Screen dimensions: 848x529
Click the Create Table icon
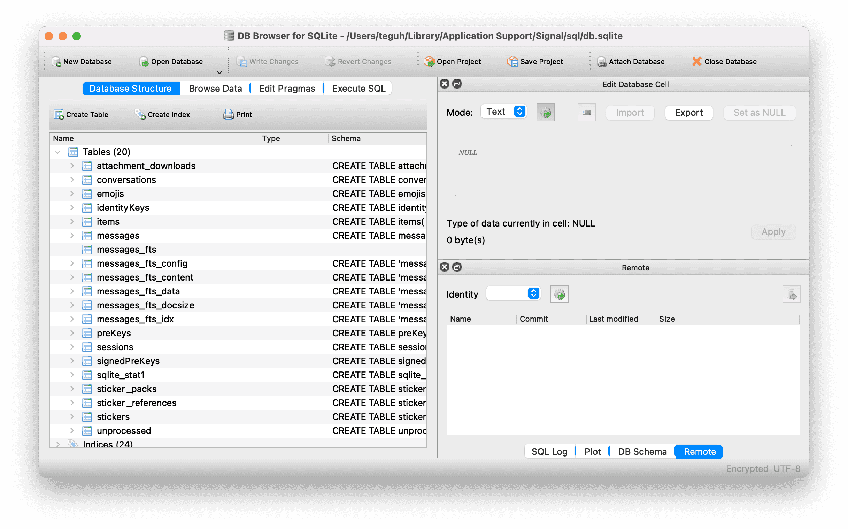59,115
